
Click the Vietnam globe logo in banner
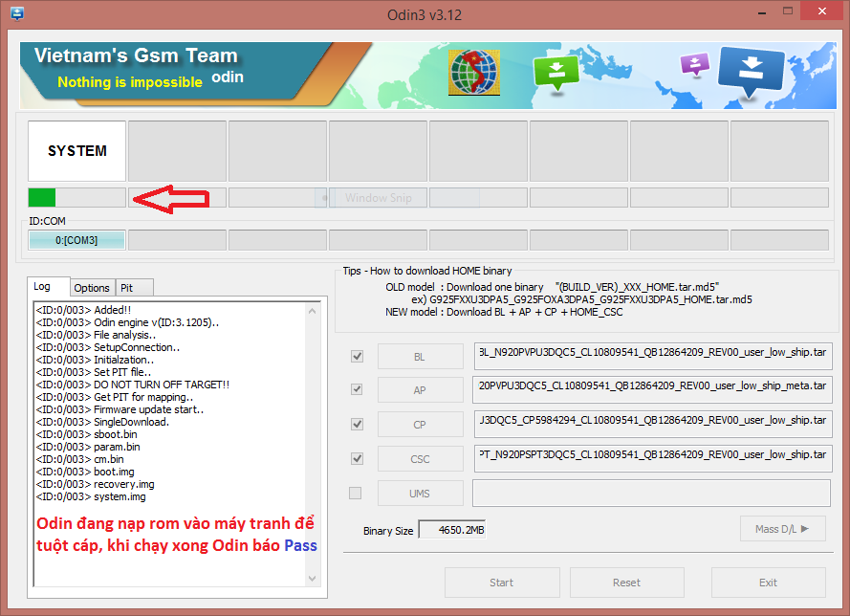point(474,73)
